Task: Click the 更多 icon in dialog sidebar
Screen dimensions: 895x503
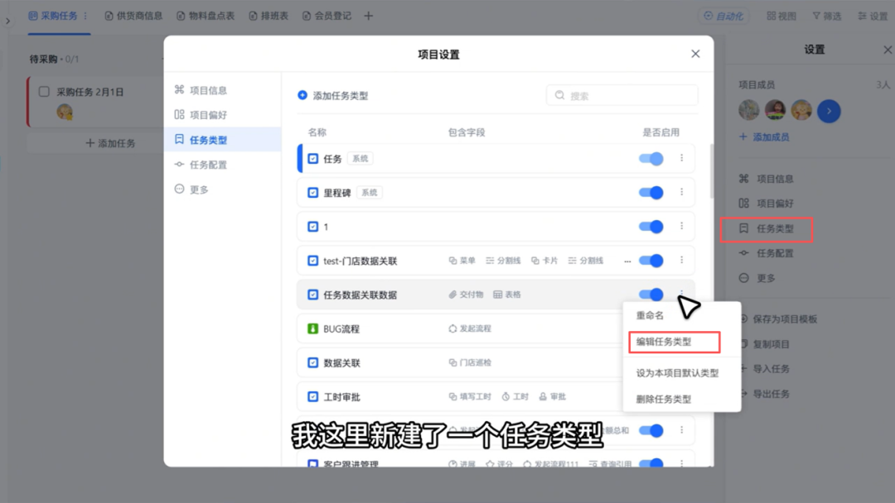Action: click(179, 189)
